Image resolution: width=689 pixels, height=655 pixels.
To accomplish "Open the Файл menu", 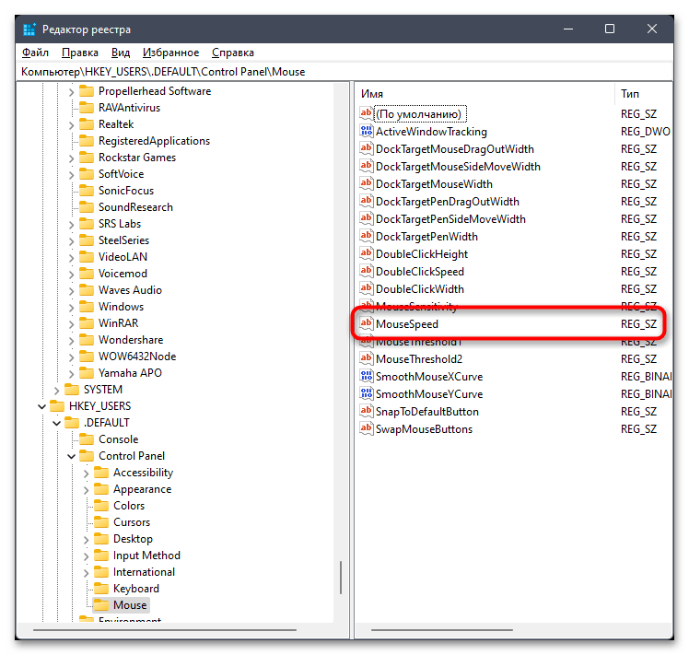I will 35,53.
